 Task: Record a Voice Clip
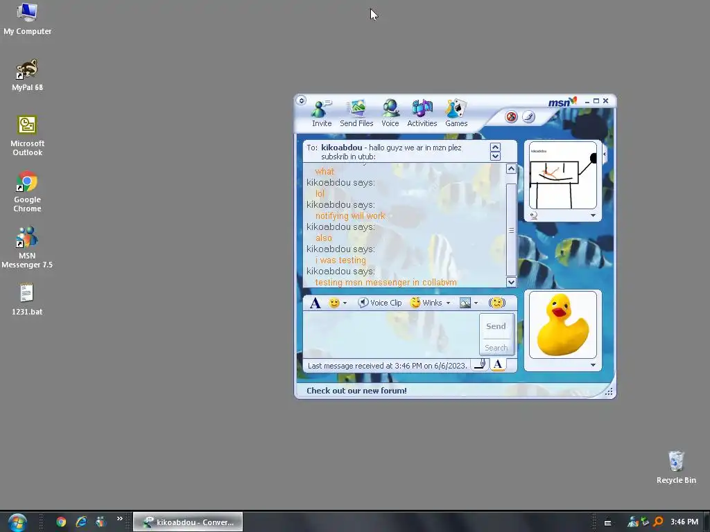[x=380, y=303]
